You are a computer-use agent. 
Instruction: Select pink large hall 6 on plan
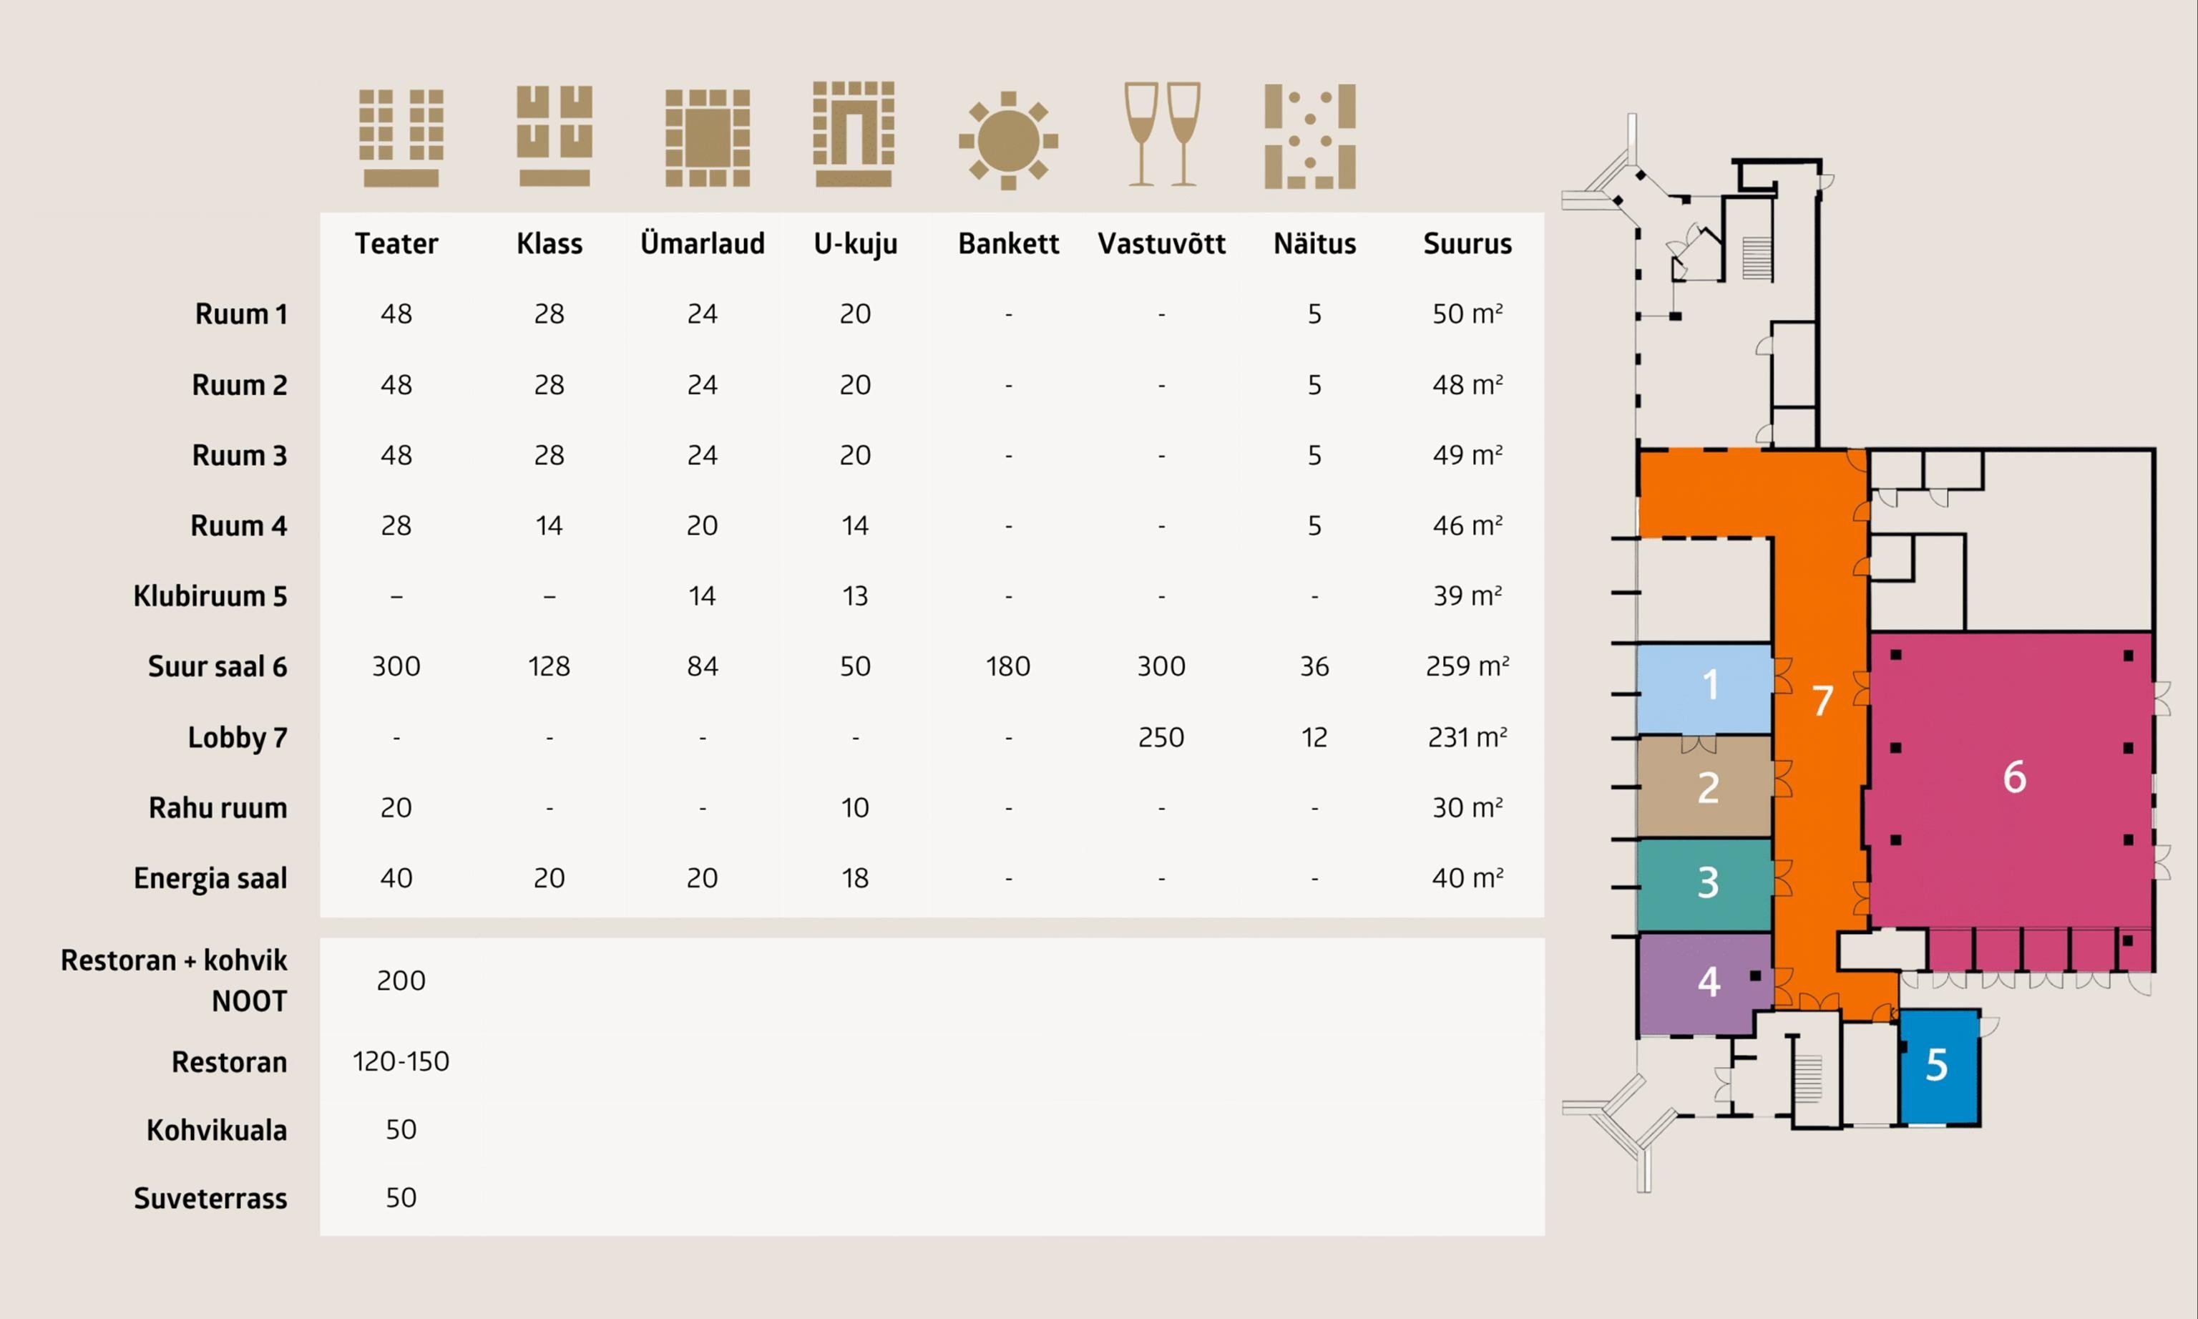pyautogui.click(x=2011, y=778)
